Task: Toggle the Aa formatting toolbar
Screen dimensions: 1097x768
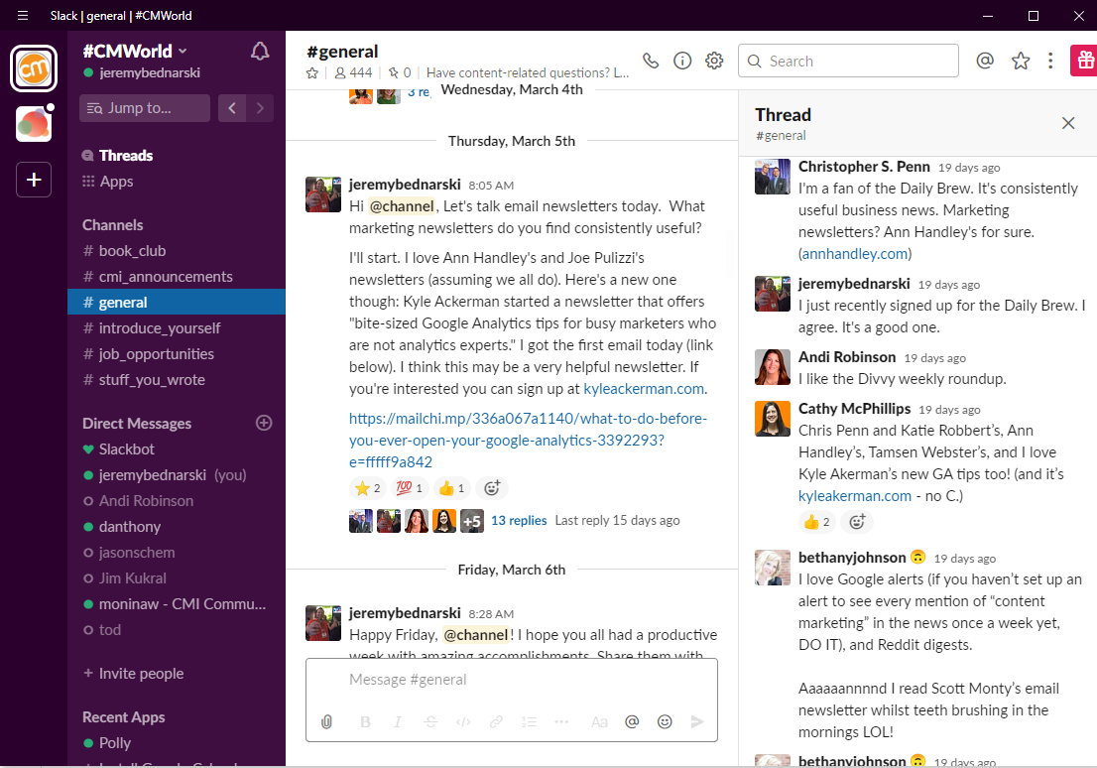Action: (599, 721)
